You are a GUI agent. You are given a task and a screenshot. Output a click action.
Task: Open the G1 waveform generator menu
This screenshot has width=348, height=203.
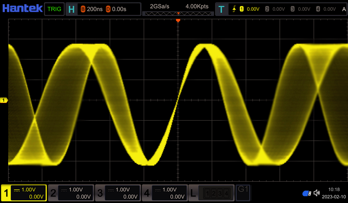242,193
